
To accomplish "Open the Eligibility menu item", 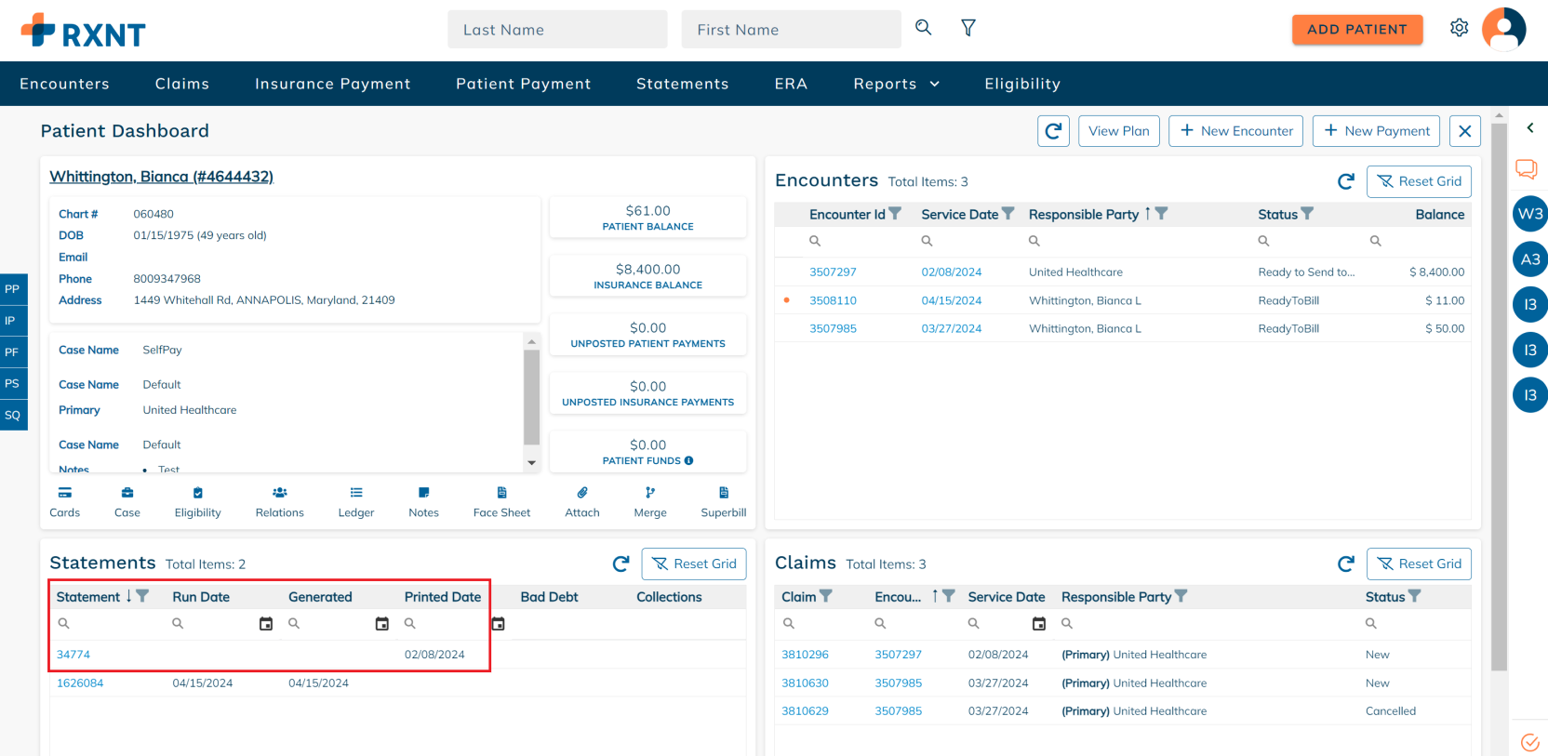I will [1022, 84].
